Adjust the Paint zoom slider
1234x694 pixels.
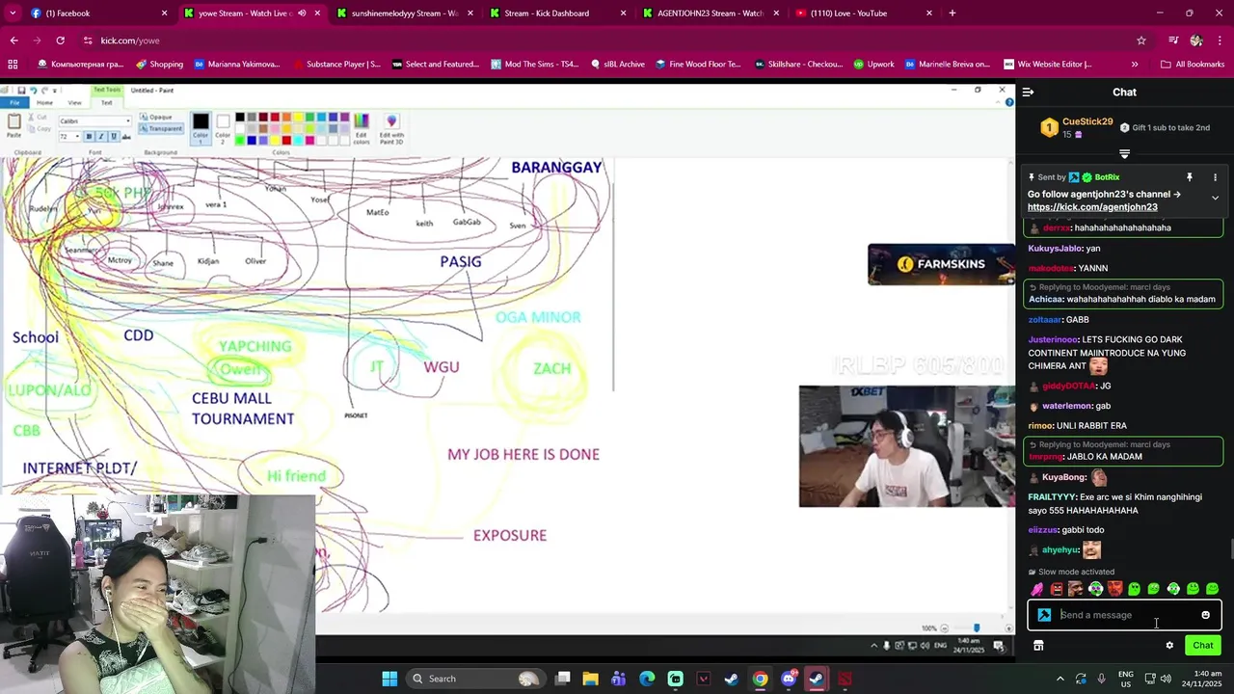click(x=977, y=628)
